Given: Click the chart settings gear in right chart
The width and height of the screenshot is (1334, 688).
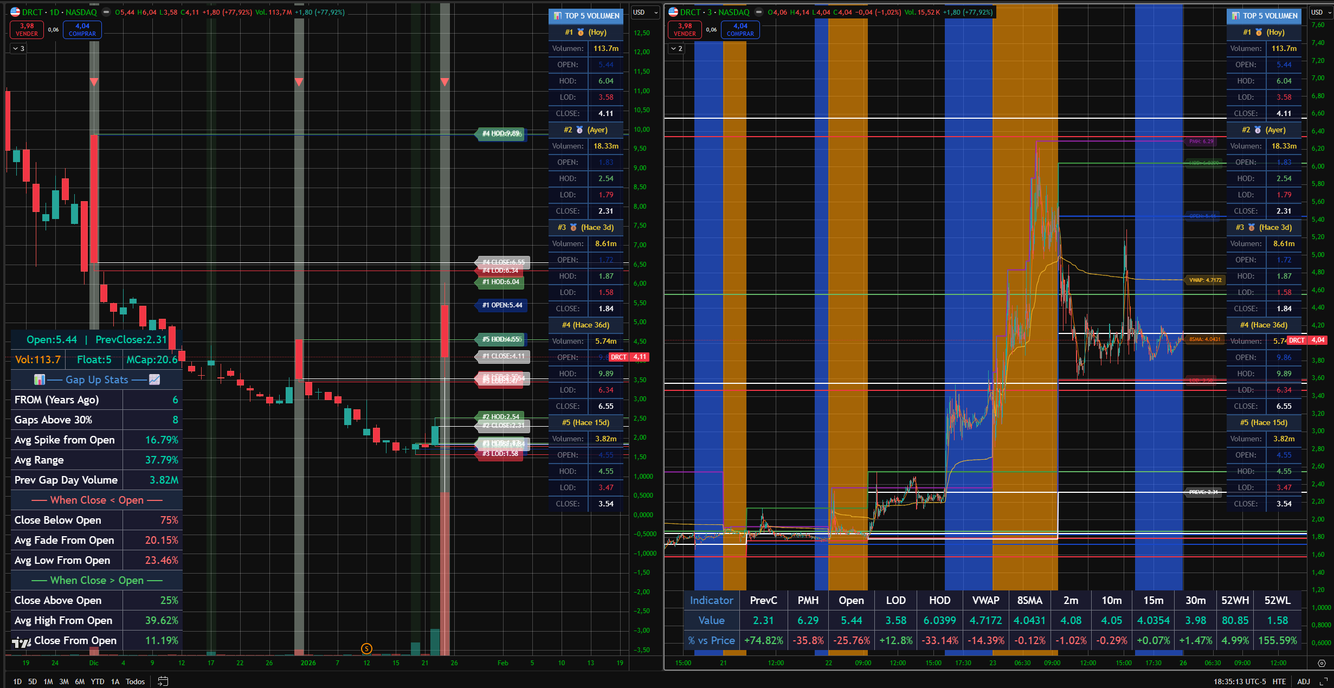Looking at the screenshot, I should (x=1322, y=663).
